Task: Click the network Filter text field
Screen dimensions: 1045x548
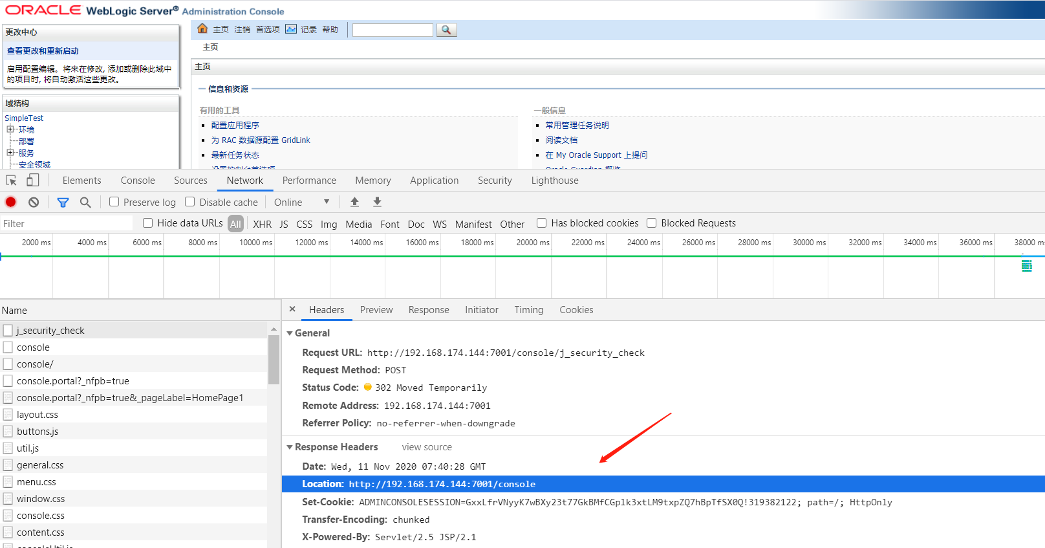Action: click(67, 223)
